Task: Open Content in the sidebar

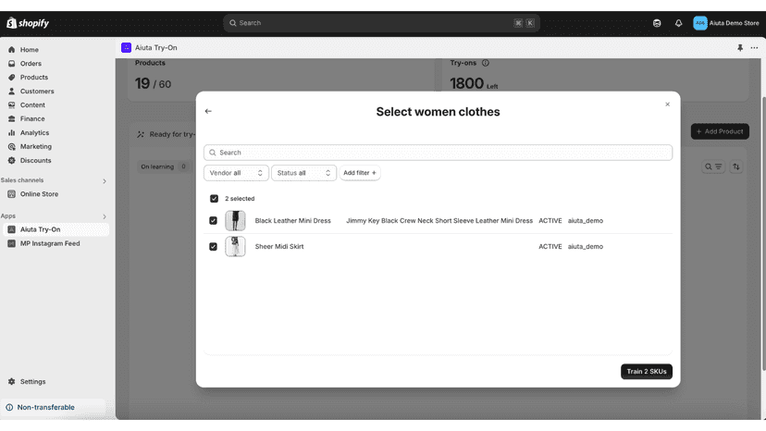Action: coord(32,105)
